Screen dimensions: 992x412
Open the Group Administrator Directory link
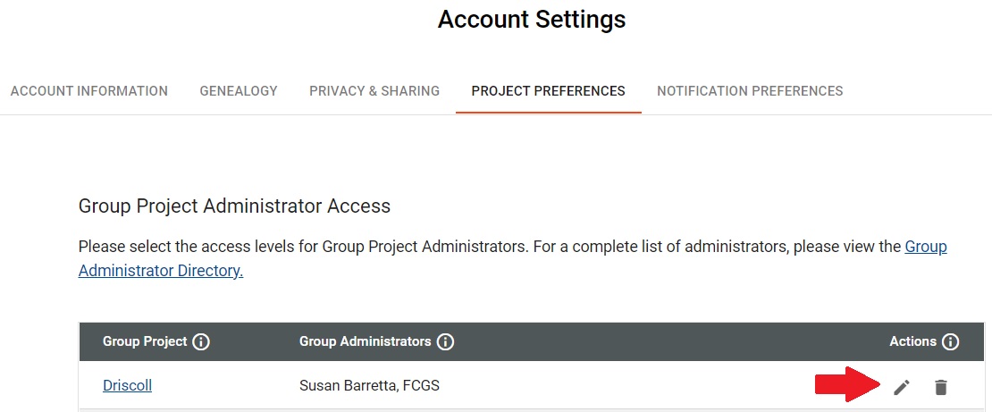pyautogui.click(x=512, y=258)
